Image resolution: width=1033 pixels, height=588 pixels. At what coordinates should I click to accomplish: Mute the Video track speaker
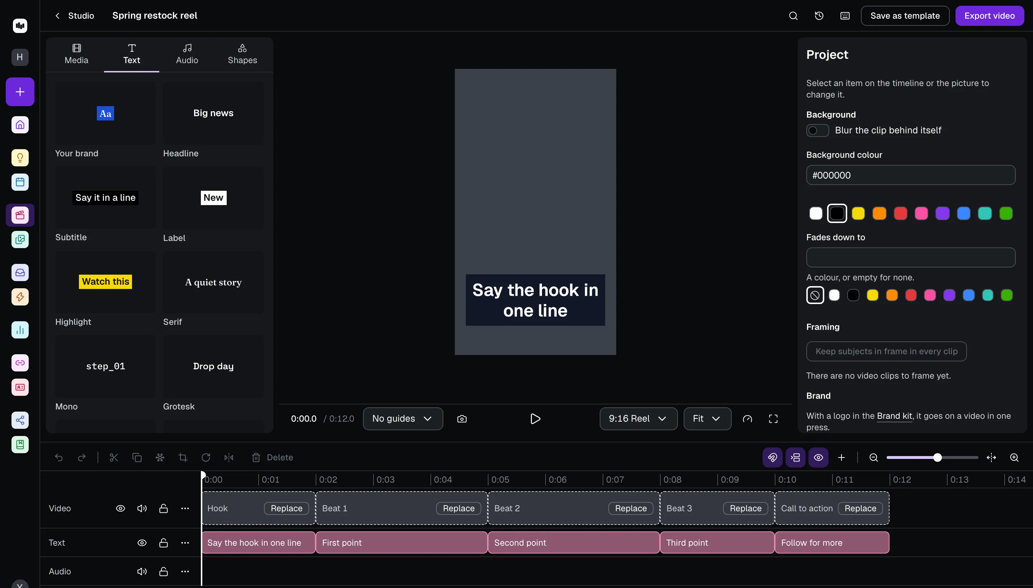coord(142,508)
